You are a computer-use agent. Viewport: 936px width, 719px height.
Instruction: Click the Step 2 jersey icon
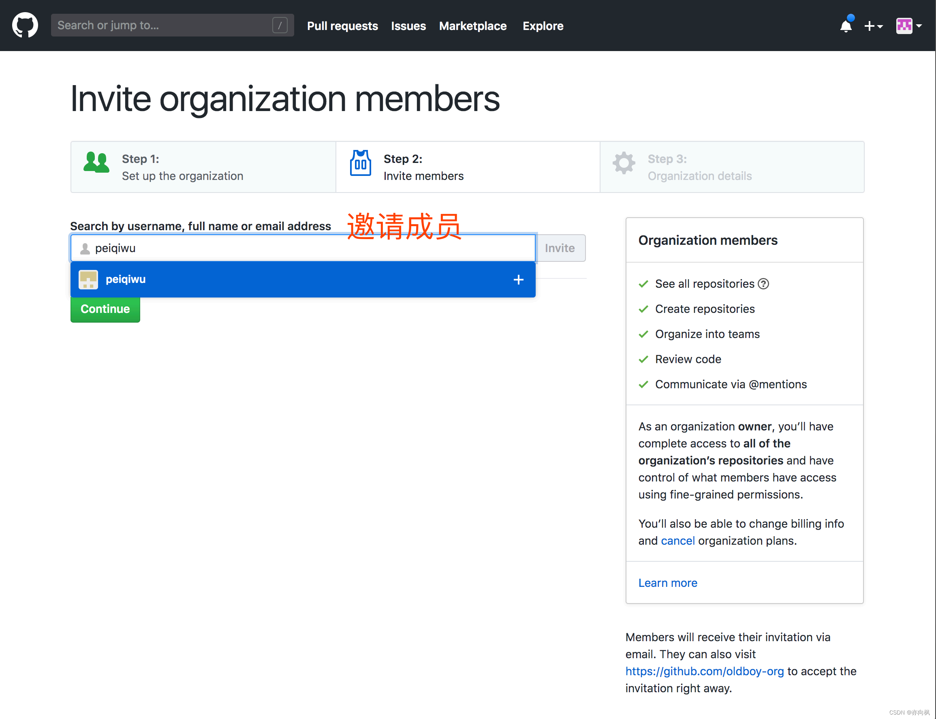point(360,163)
